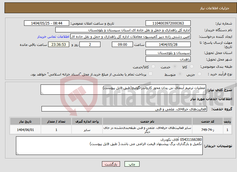
Task: Click the اطلاعات خدمات مورد نیاز heading
Action: pos(211,99)
